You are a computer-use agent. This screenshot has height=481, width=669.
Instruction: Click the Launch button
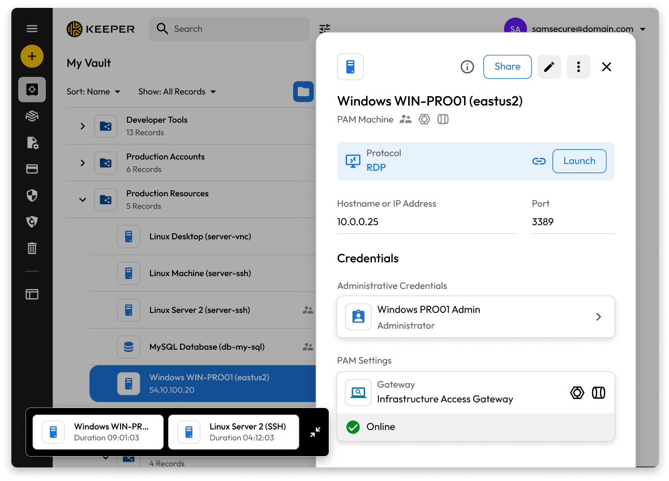click(579, 161)
